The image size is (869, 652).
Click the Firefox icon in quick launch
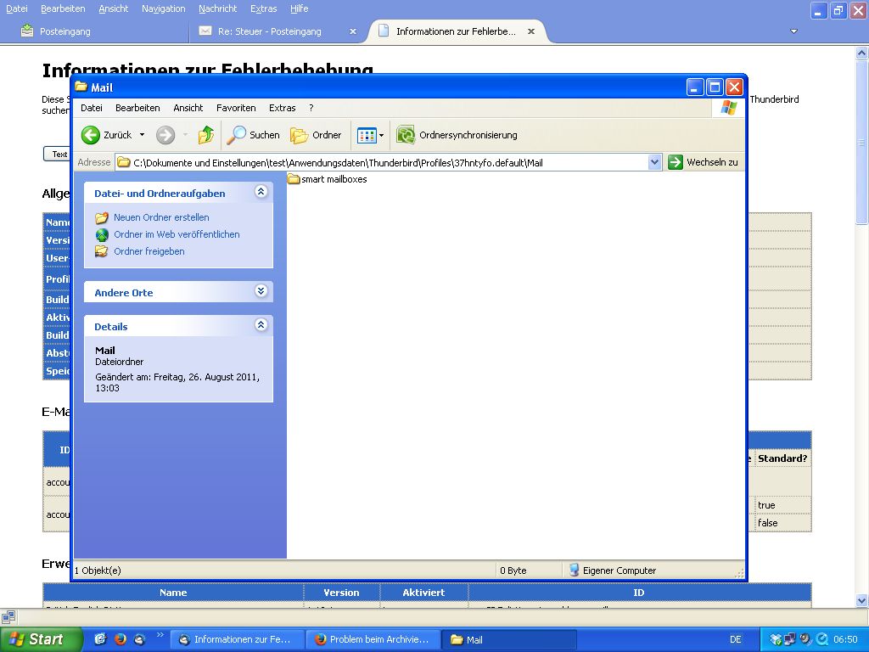[x=120, y=639]
